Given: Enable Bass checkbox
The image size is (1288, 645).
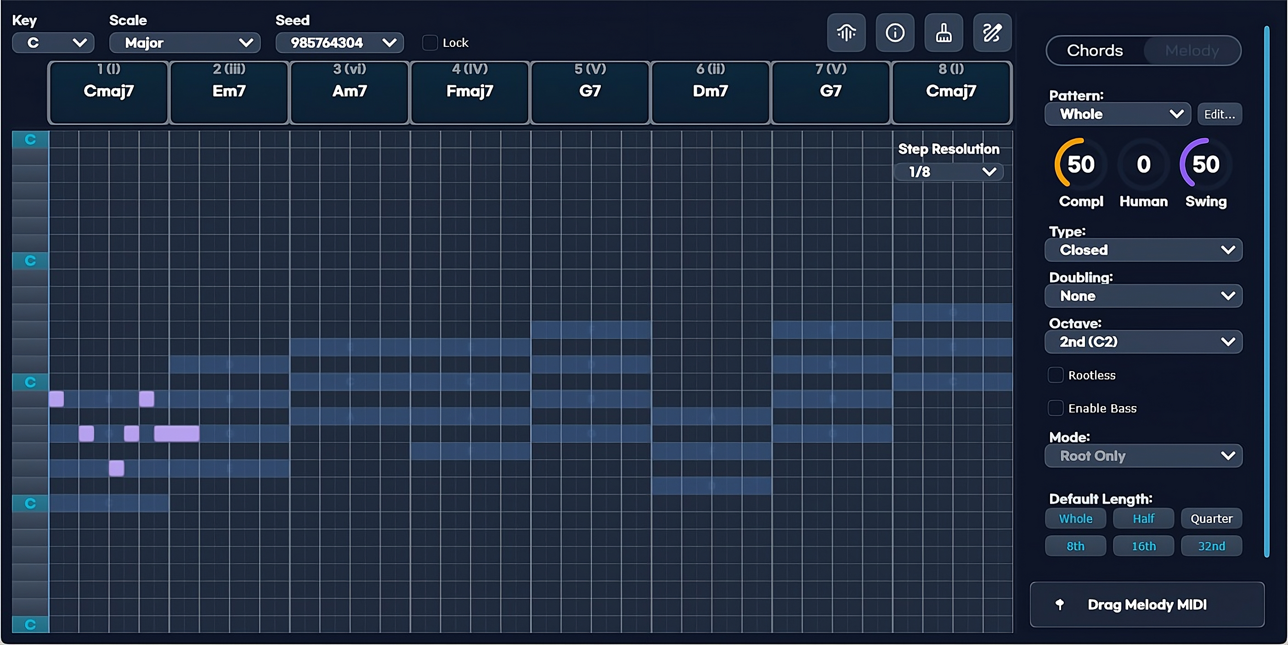Looking at the screenshot, I should point(1056,408).
